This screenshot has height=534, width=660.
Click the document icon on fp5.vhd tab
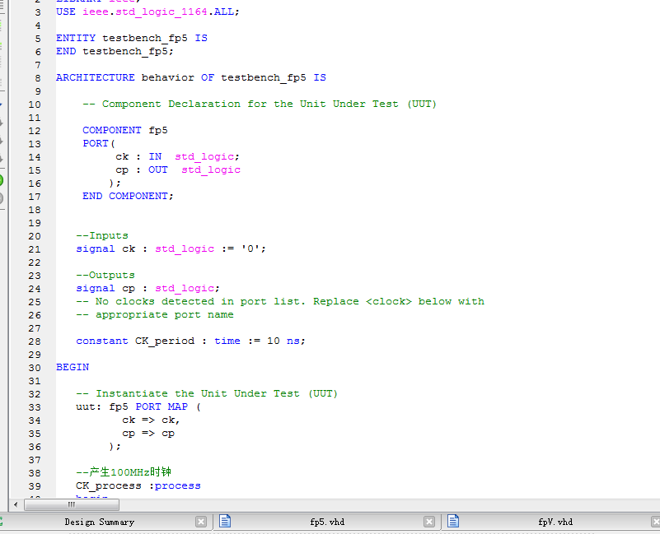point(225,522)
